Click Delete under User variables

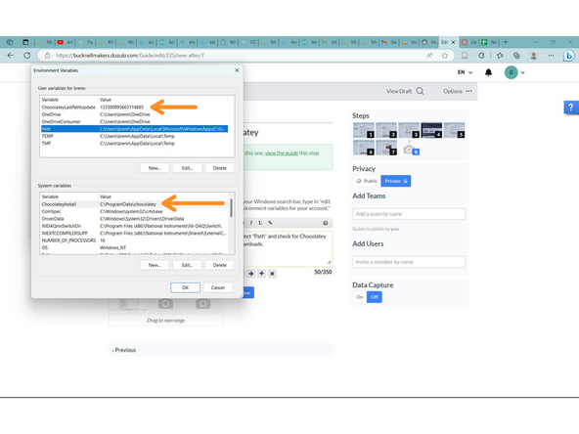coord(220,168)
